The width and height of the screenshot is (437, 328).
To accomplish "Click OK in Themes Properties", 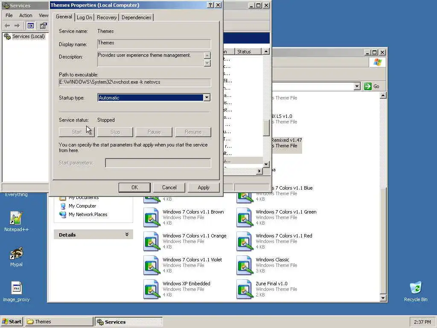I will 134,187.
